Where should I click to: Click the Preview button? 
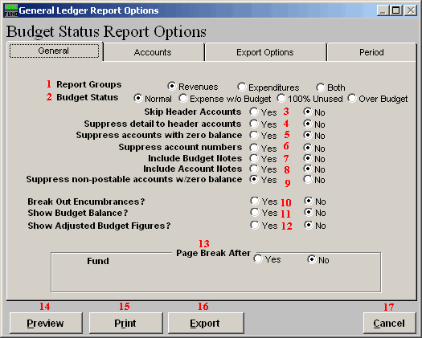46,323
